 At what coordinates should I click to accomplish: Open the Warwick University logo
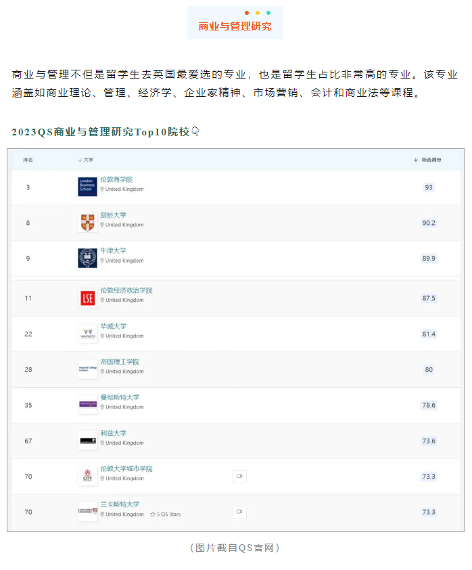(x=87, y=334)
